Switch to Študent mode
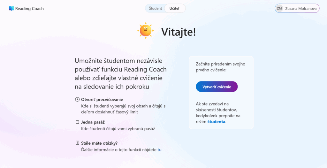 point(156,8)
